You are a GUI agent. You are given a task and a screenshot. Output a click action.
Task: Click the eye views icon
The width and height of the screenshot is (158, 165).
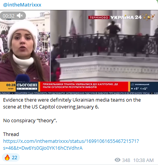coord(118,160)
